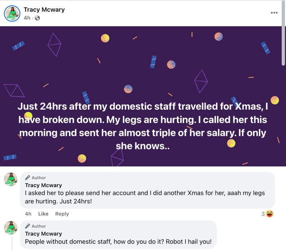
Task: Reply to the first comment
Action: pos(62,214)
